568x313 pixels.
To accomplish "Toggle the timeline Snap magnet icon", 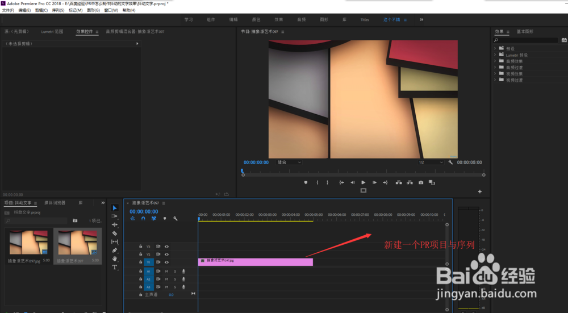I will (x=143, y=219).
